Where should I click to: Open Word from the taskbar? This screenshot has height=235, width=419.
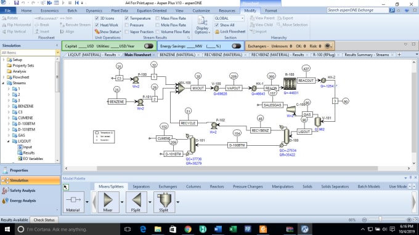[218, 229]
